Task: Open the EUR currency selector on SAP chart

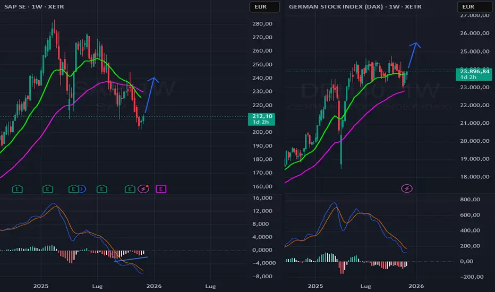Action: pos(264,6)
